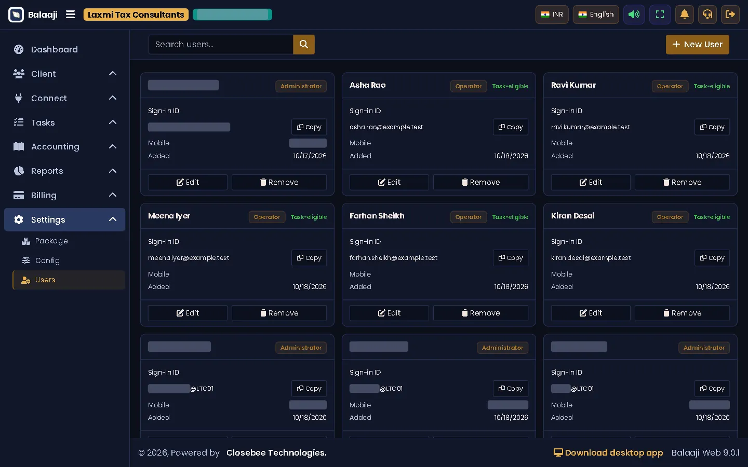Viewport: 748px width, 467px height.
Task: Expand the Accounting menu chevron
Action: (113, 147)
